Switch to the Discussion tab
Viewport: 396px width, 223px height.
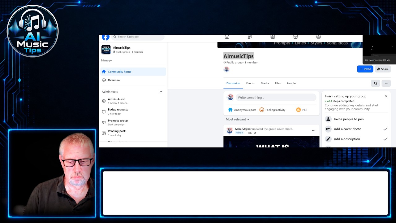(x=233, y=83)
